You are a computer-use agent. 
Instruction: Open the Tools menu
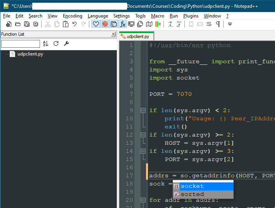[140, 16]
